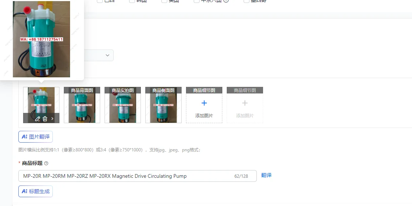Edit the first product image with pencil icon
The width and height of the screenshot is (412, 206).
point(37,119)
